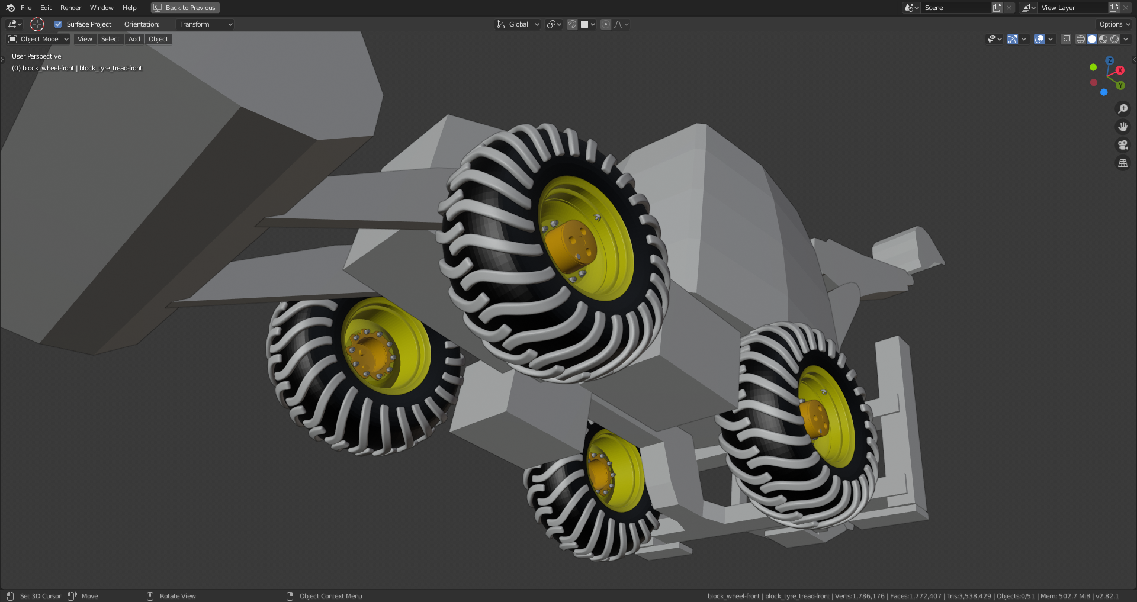This screenshot has width=1137, height=602.
Task: Open the Blender logo app menu
Action: point(10,8)
